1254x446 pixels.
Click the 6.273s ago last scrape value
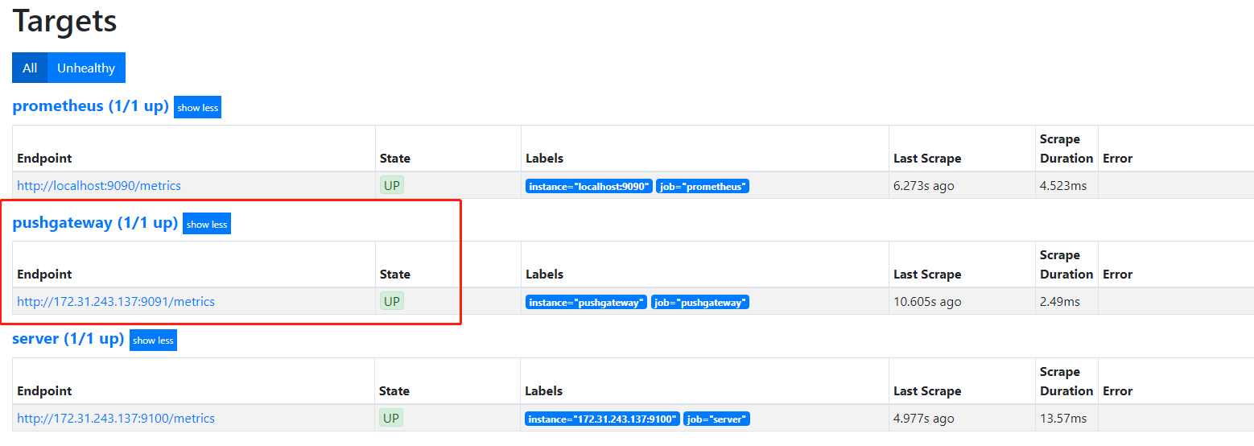[924, 186]
